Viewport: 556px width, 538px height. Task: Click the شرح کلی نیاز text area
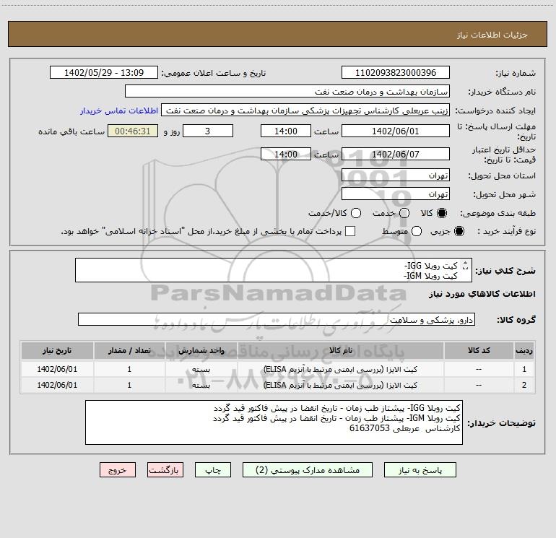point(274,270)
